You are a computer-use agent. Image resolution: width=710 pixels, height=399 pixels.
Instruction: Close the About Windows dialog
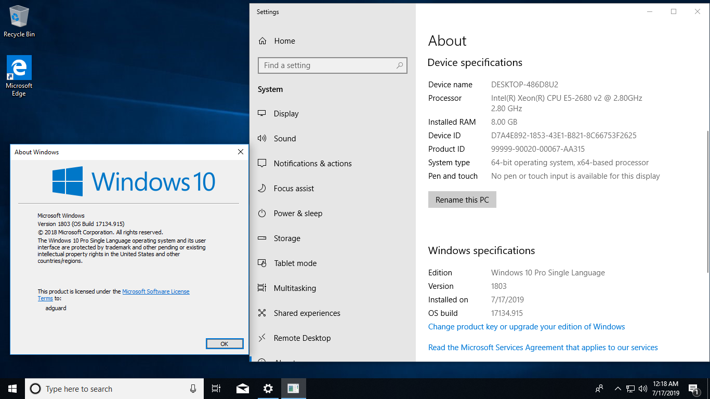point(240,152)
